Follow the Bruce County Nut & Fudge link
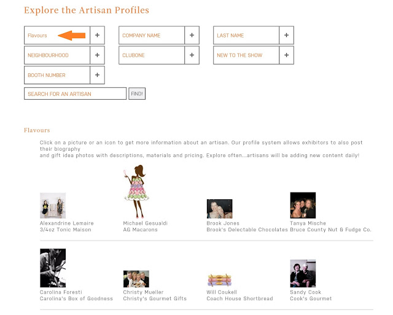This screenshot has height=315, width=393. [330, 229]
